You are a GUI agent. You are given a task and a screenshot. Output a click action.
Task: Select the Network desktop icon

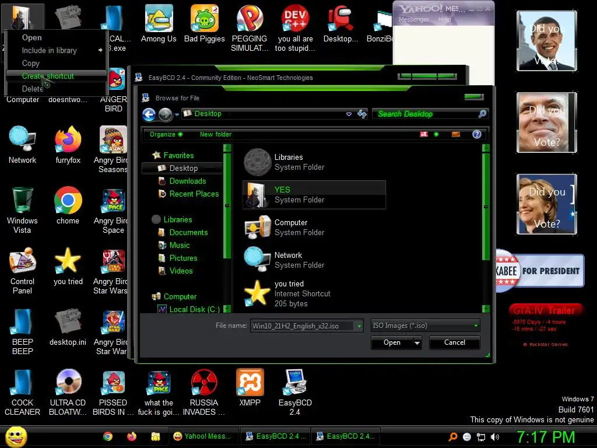[x=22, y=145]
